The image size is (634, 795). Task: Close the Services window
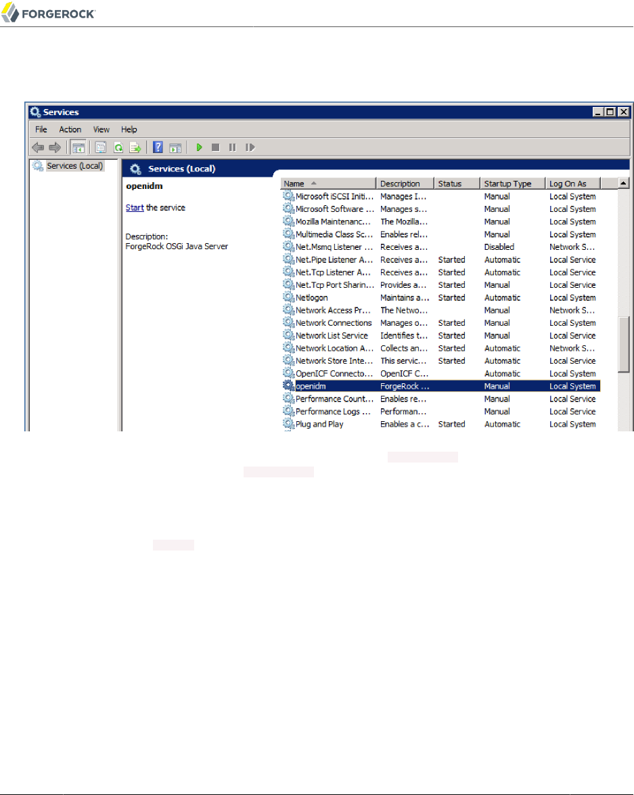click(x=624, y=112)
